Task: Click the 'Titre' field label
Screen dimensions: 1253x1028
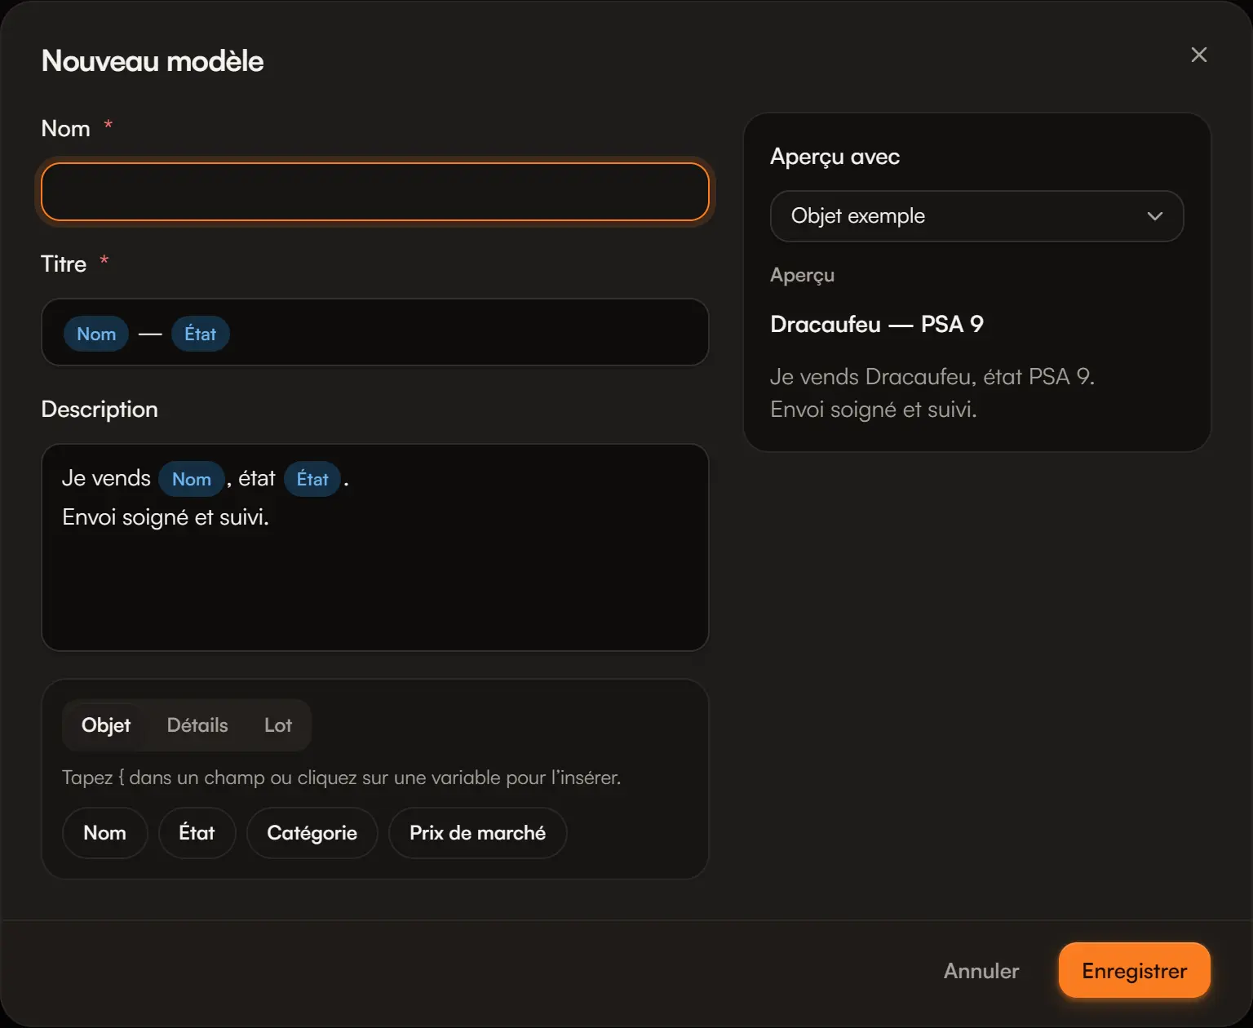Action: tap(64, 264)
